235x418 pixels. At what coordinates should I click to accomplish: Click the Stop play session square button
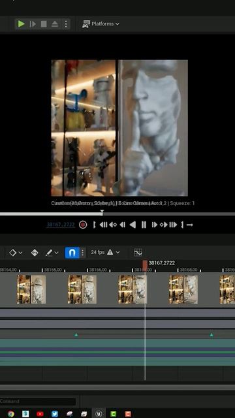(x=44, y=24)
